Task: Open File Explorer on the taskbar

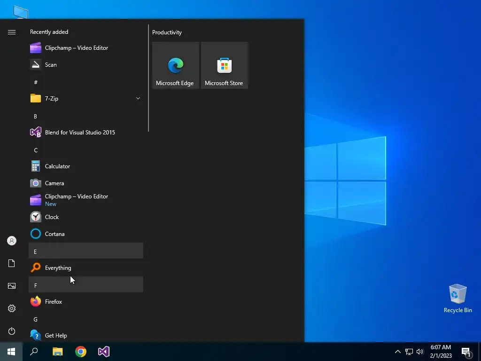Action: point(57,352)
